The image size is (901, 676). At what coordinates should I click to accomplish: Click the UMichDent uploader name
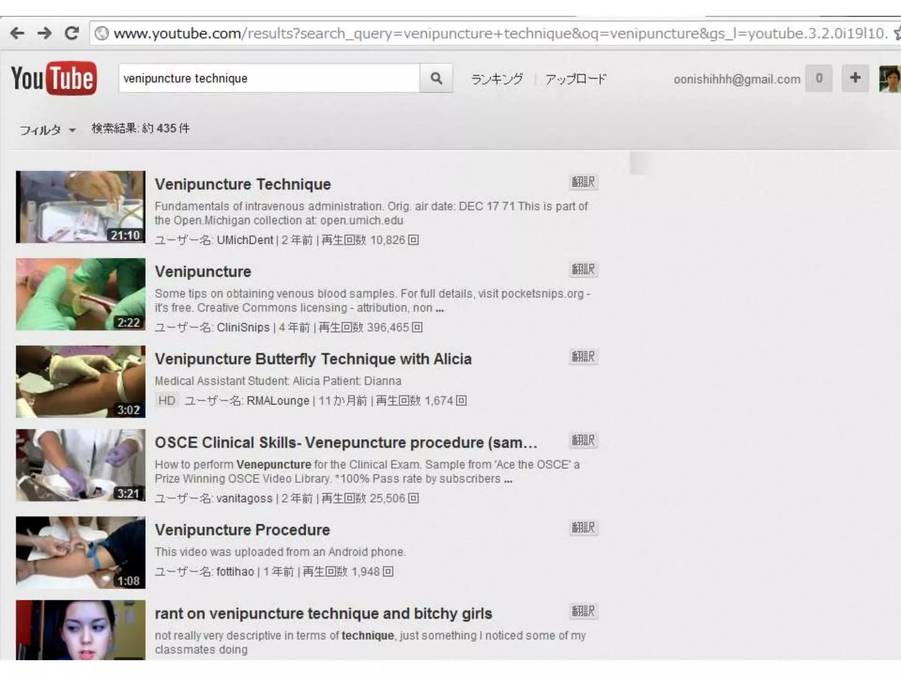tap(245, 240)
